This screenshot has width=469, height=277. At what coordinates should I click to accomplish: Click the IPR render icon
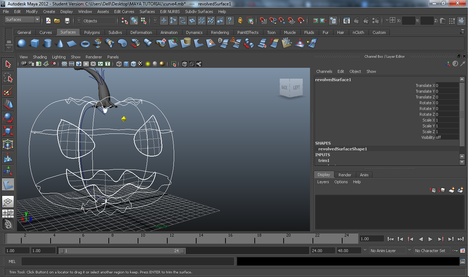tap(366, 21)
